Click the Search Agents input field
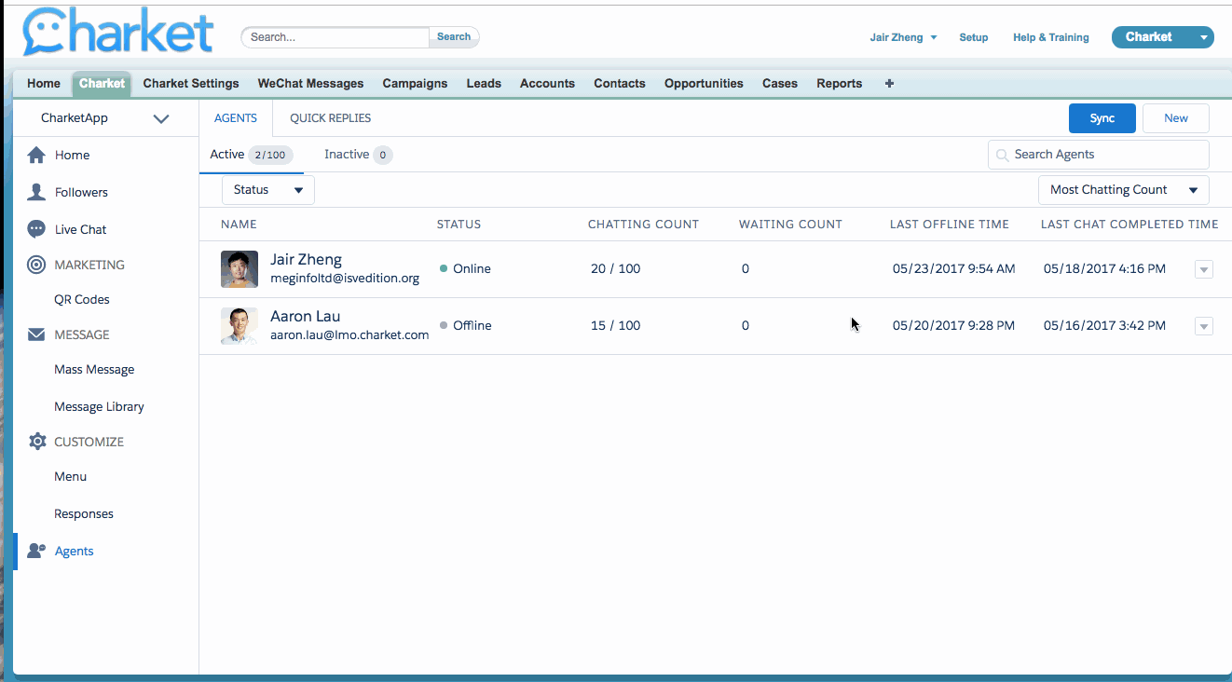 [1107, 155]
